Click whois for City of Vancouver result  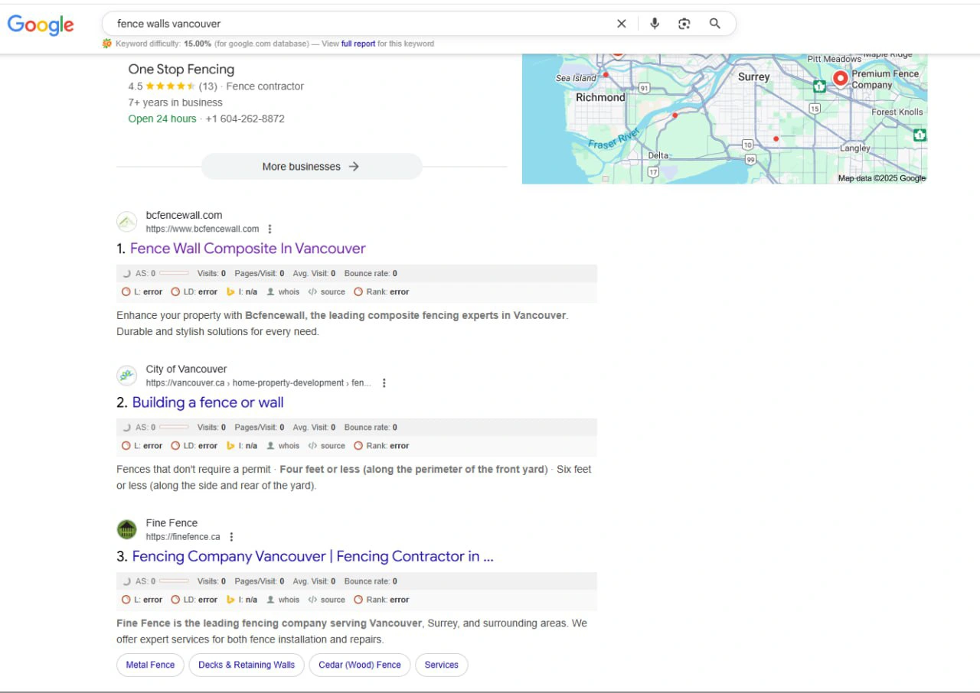[283, 445]
